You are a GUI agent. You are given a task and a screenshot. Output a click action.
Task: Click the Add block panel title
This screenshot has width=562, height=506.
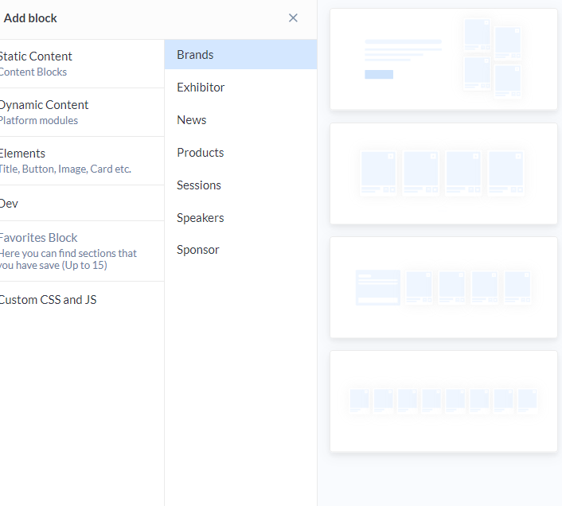[x=31, y=18]
